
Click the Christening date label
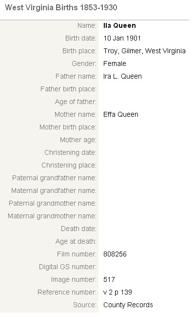coord(70,152)
